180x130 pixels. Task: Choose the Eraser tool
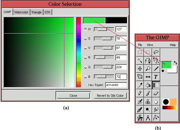[156, 93]
